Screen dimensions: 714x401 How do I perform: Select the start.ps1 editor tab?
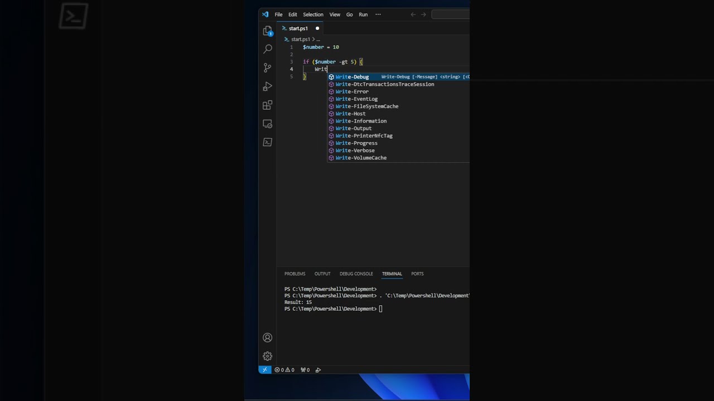[301, 28]
